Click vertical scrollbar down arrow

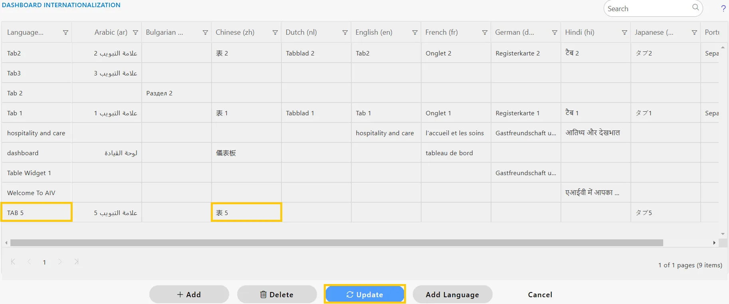coord(723,234)
